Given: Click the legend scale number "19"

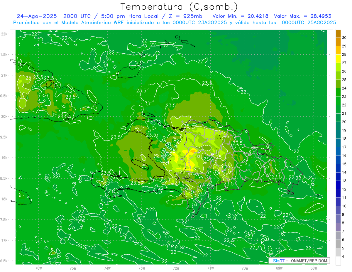Looking at the screenshot, I should coord(344,130).
